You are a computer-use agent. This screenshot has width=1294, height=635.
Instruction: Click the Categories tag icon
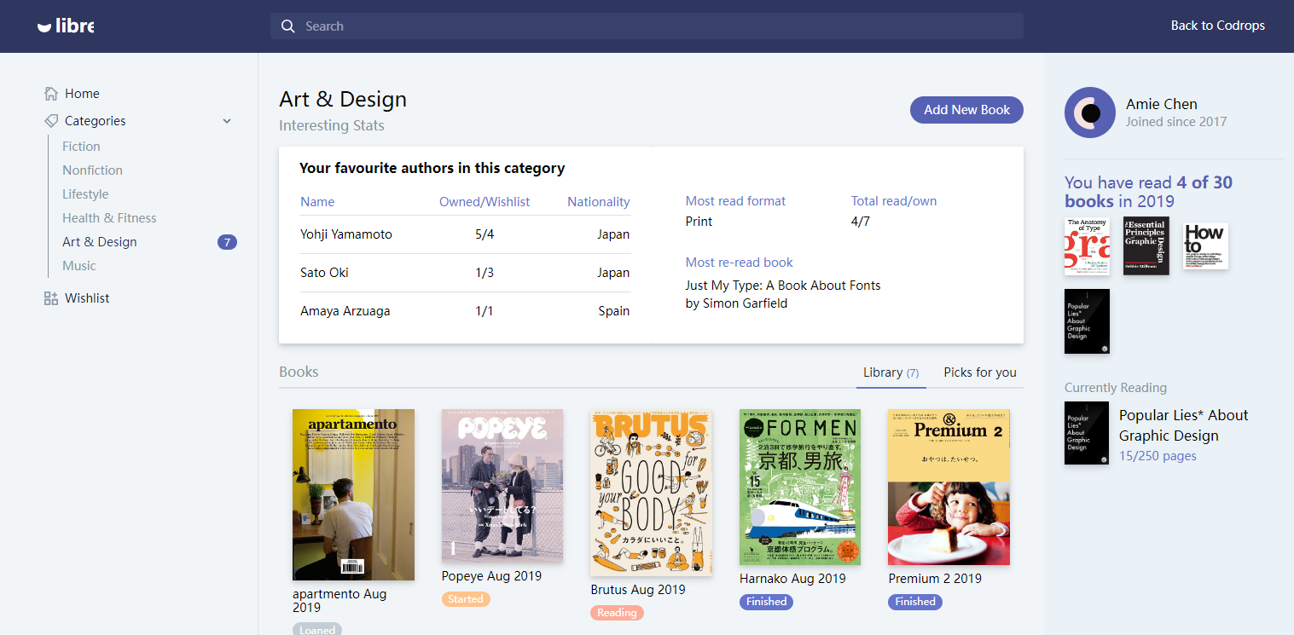pyautogui.click(x=51, y=121)
